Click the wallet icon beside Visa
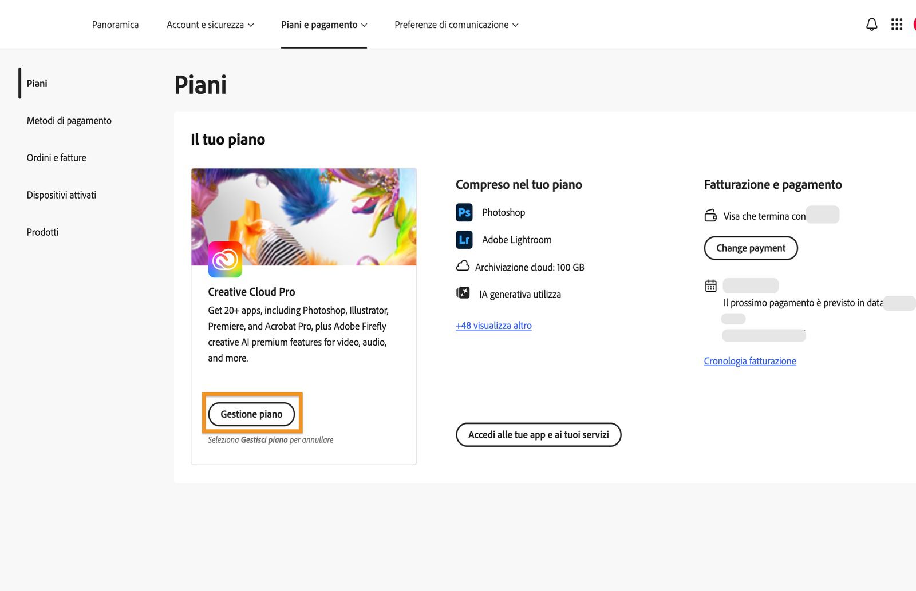 (x=710, y=216)
